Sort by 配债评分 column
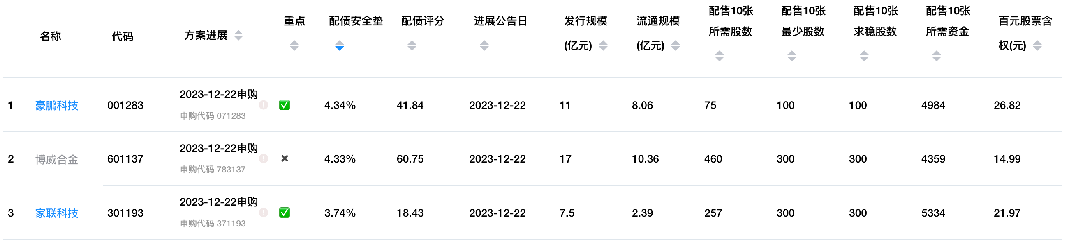 tap(412, 45)
